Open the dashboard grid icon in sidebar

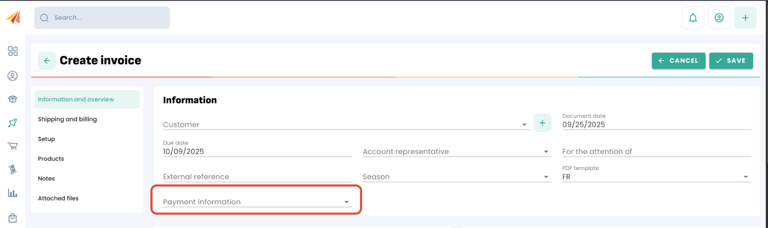pos(13,51)
